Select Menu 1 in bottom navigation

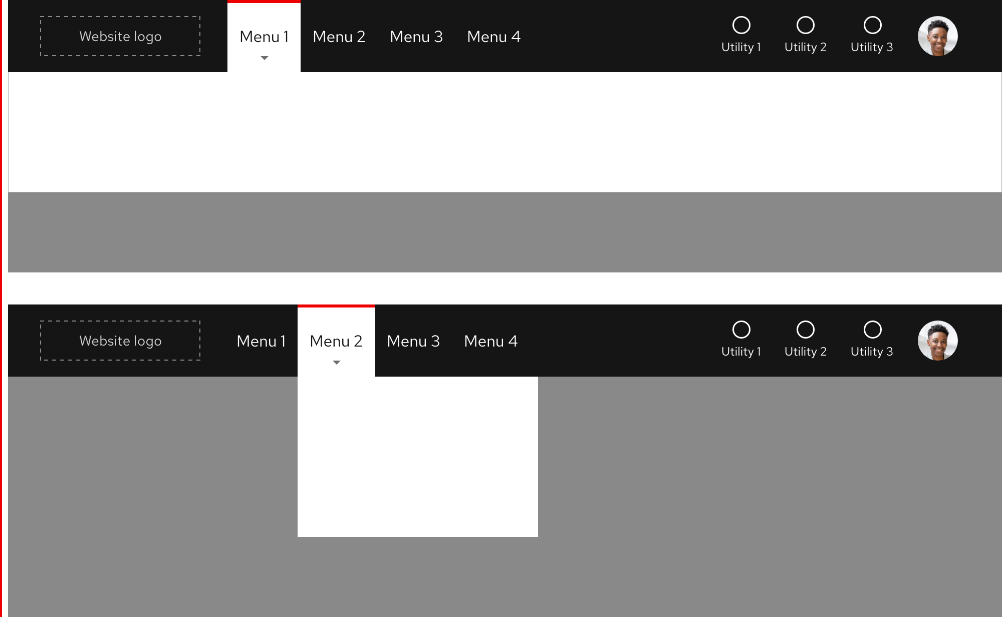tap(261, 341)
